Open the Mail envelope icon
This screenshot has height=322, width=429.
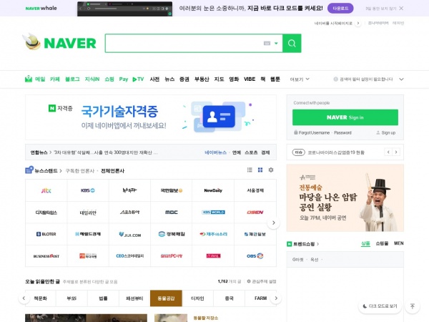coord(29,79)
